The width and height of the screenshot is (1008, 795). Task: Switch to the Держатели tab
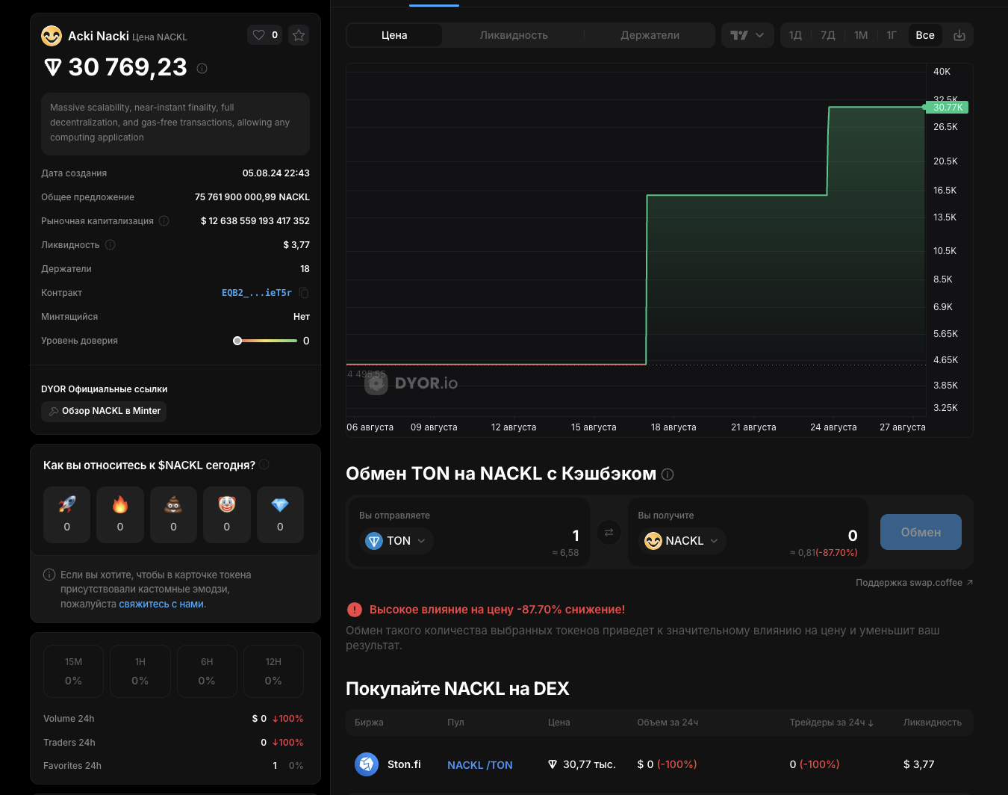coord(650,35)
